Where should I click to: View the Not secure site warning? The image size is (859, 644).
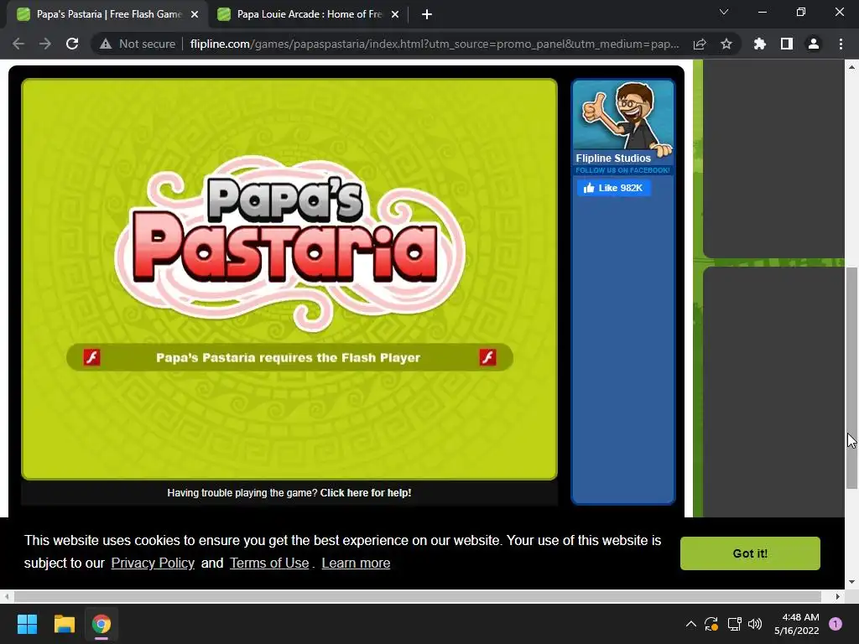tap(138, 44)
